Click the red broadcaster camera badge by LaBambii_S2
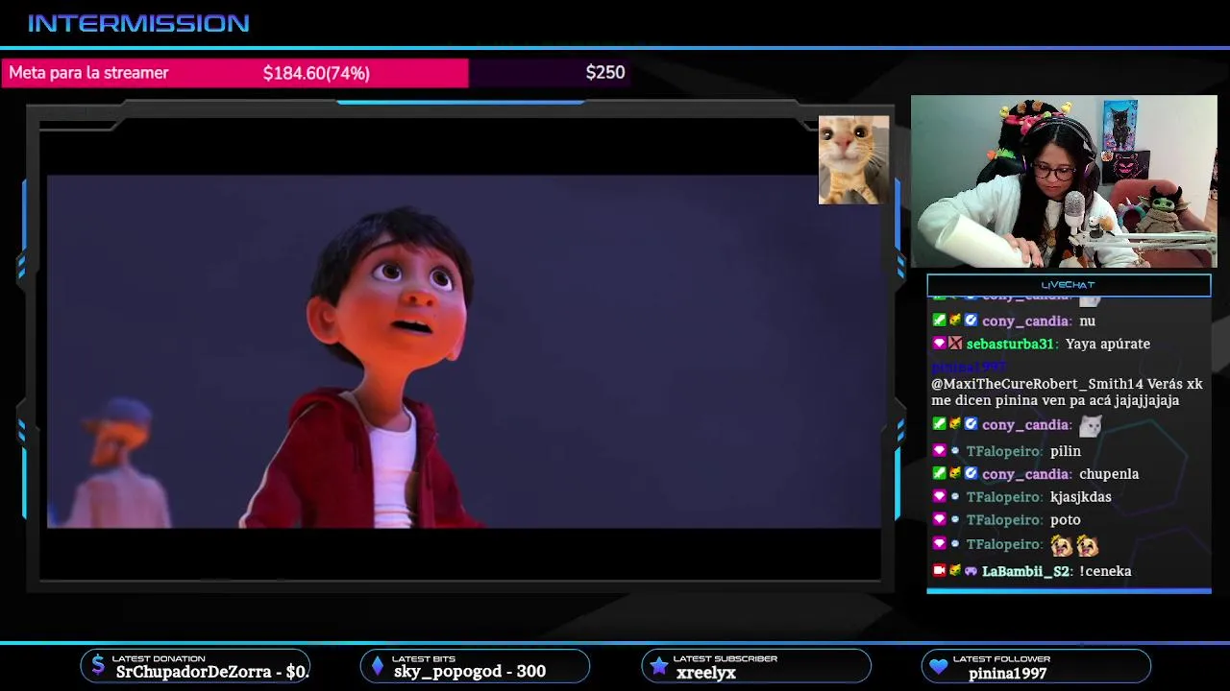This screenshot has width=1230, height=691. tap(939, 570)
